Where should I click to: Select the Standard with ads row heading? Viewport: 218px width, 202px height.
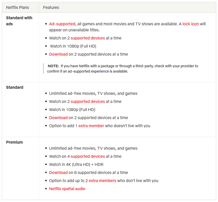19,21
